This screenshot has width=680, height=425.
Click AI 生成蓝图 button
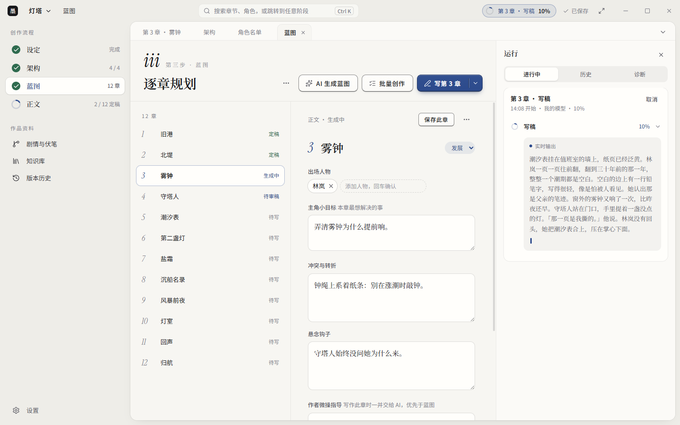[x=328, y=83]
